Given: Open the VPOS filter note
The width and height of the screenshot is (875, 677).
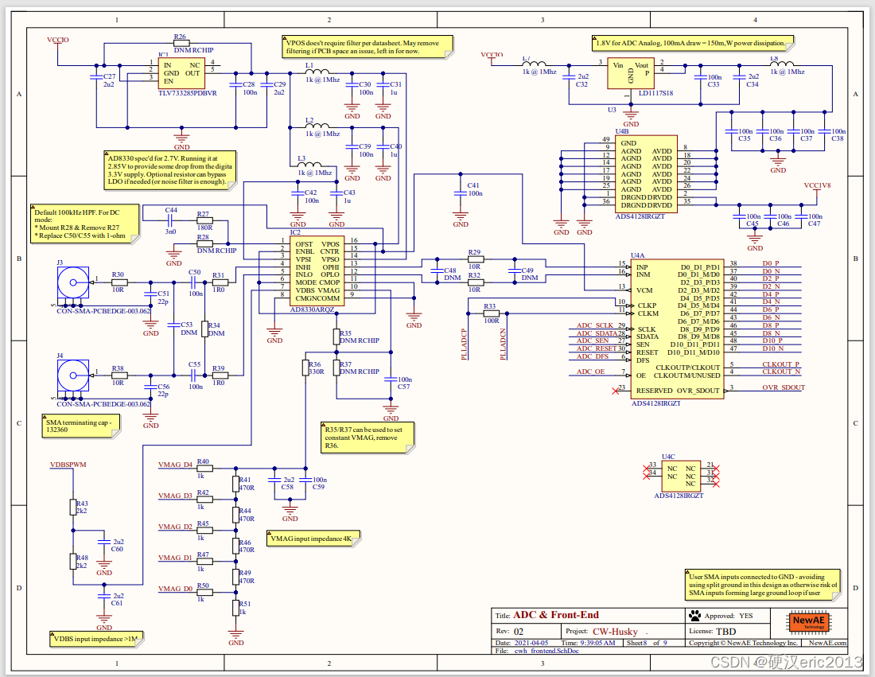Looking at the screenshot, I should pyautogui.click(x=368, y=47).
